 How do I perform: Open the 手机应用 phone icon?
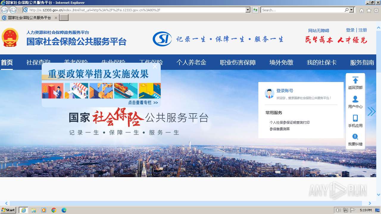point(355,118)
